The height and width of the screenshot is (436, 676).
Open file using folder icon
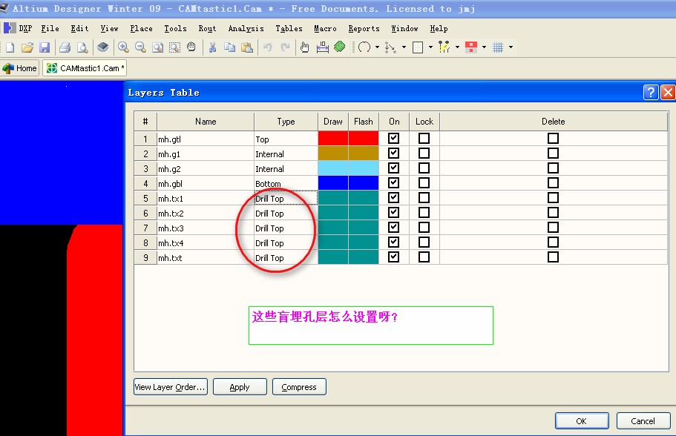click(27, 47)
